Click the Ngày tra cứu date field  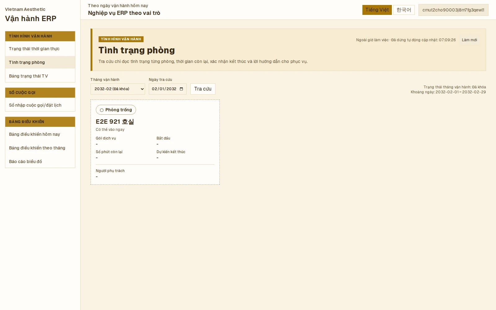pyautogui.click(x=168, y=89)
